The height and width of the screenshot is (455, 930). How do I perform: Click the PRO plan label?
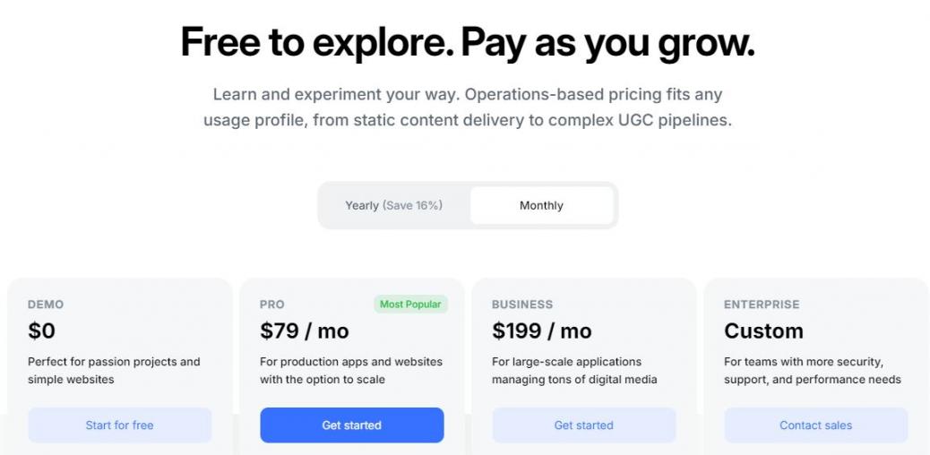[x=272, y=305]
